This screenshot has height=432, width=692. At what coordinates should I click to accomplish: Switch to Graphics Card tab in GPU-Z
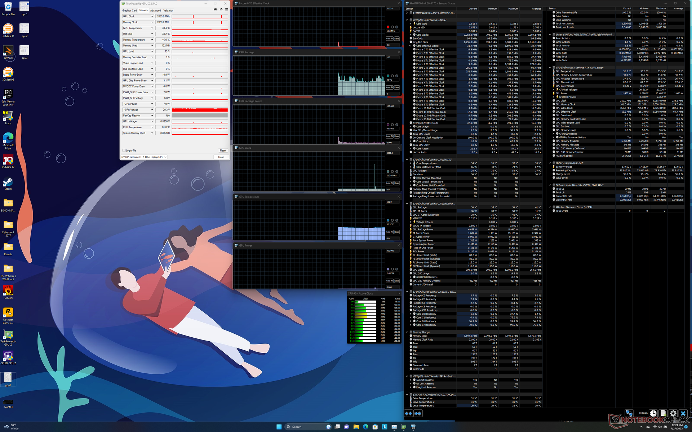coord(129,10)
